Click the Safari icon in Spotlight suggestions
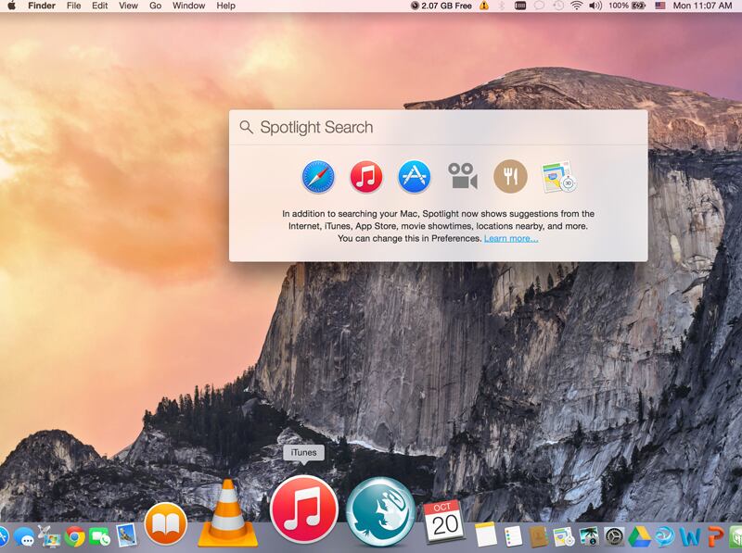Image resolution: width=742 pixels, height=553 pixels. tap(317, 176)
